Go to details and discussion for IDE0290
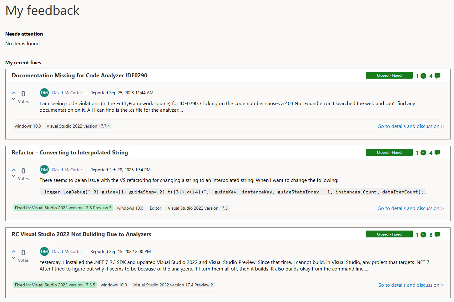The image size is (454, 302). [x=410, y=126]
